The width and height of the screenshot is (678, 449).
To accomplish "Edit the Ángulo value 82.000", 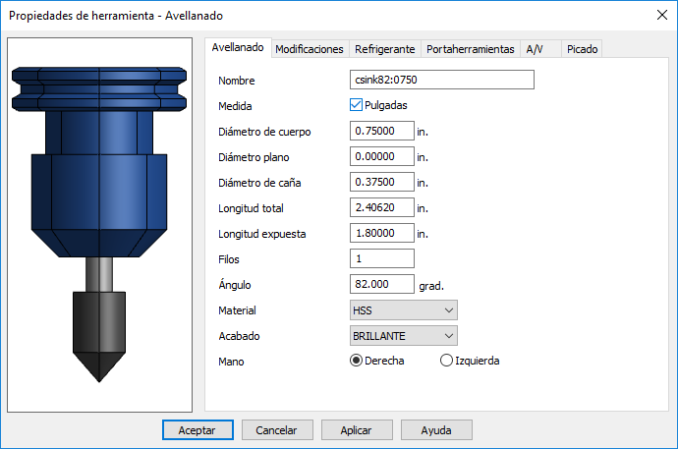I will [382, 284].
